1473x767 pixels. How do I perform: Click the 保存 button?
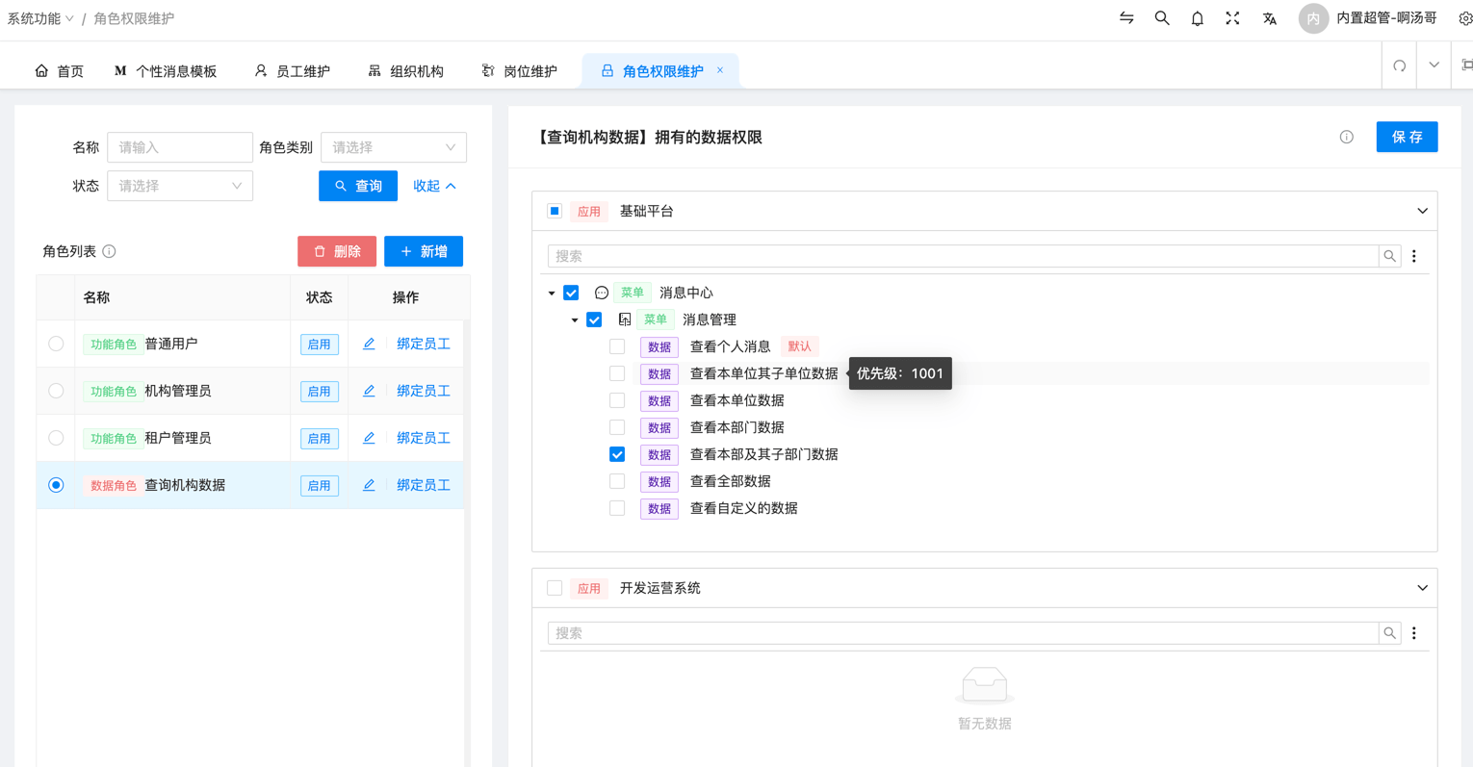coord(1407,138)
